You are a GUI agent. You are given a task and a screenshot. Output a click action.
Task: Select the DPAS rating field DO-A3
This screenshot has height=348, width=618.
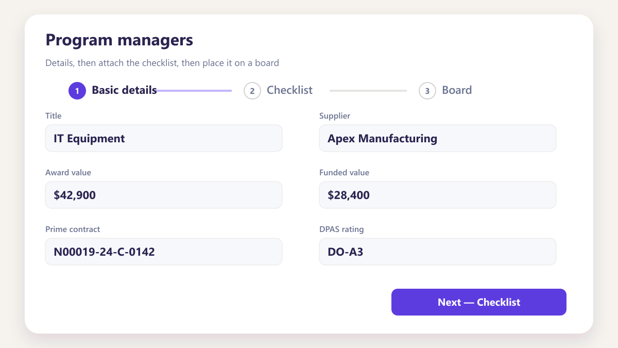coord(438,252)
